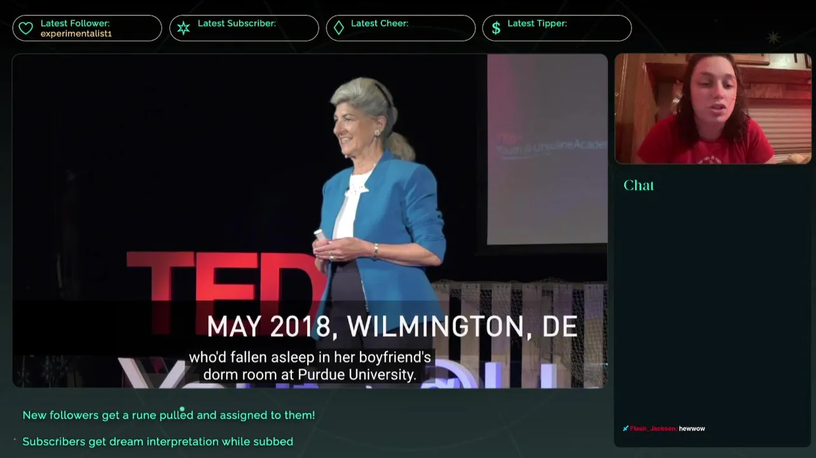Click the MAY 2018, WILMINGTON, DE caption

392,327
